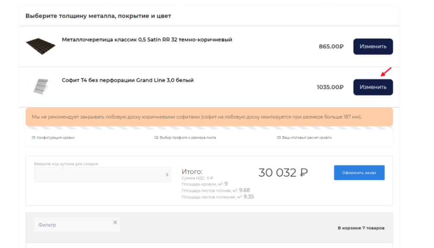The image size is (434, 248).
Task: Open the Софит T4 product thumbnail
Action: (41, 86)
